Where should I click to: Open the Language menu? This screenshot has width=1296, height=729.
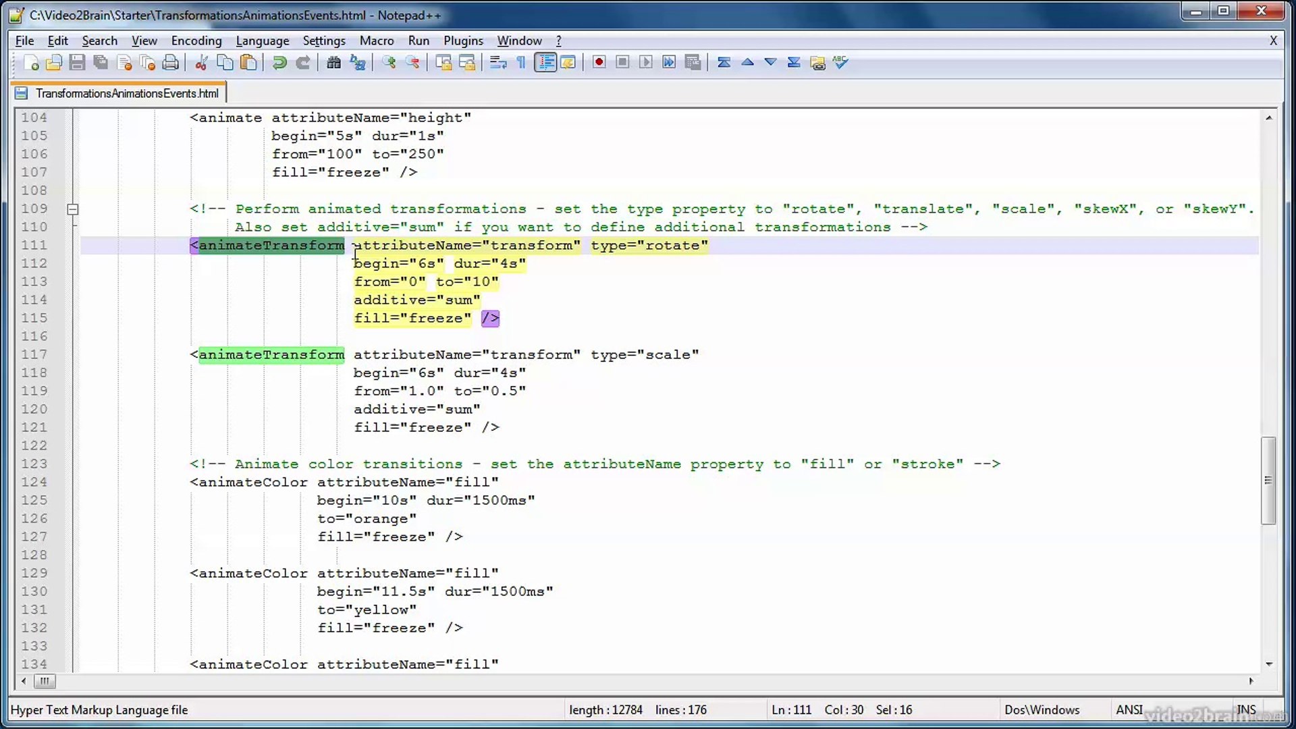click(x=263, y=40)
